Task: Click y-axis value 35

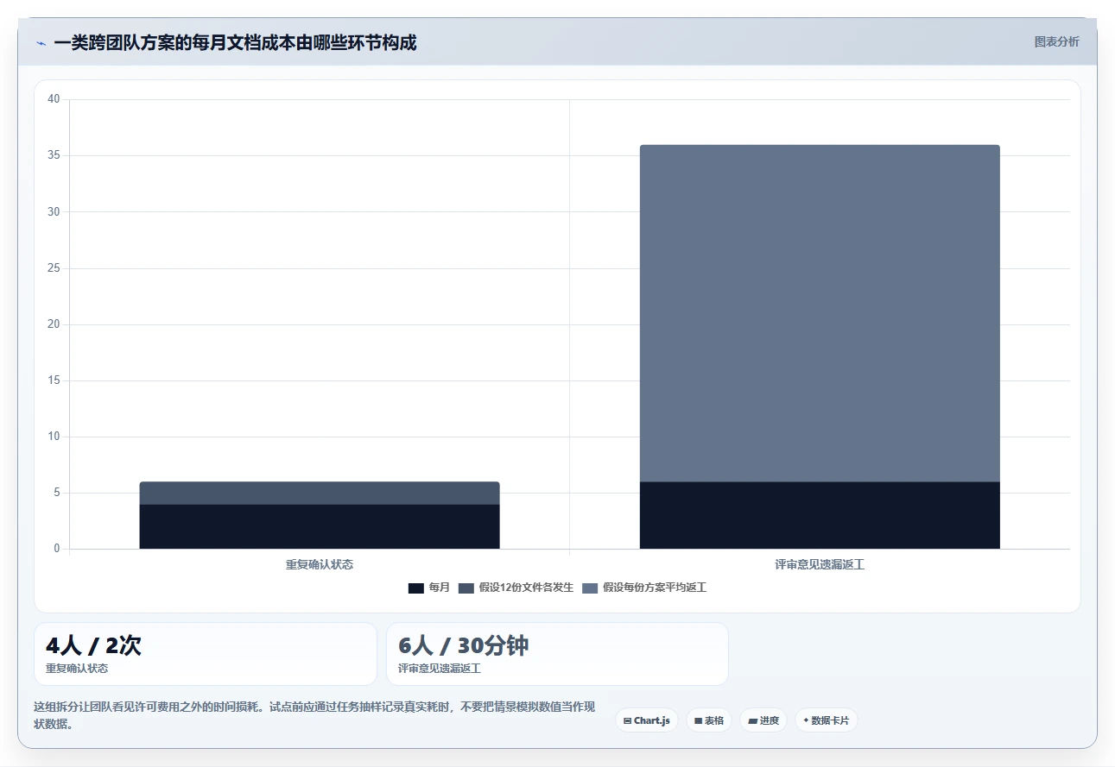Action: pyautogui.click(x=54, y=155)
